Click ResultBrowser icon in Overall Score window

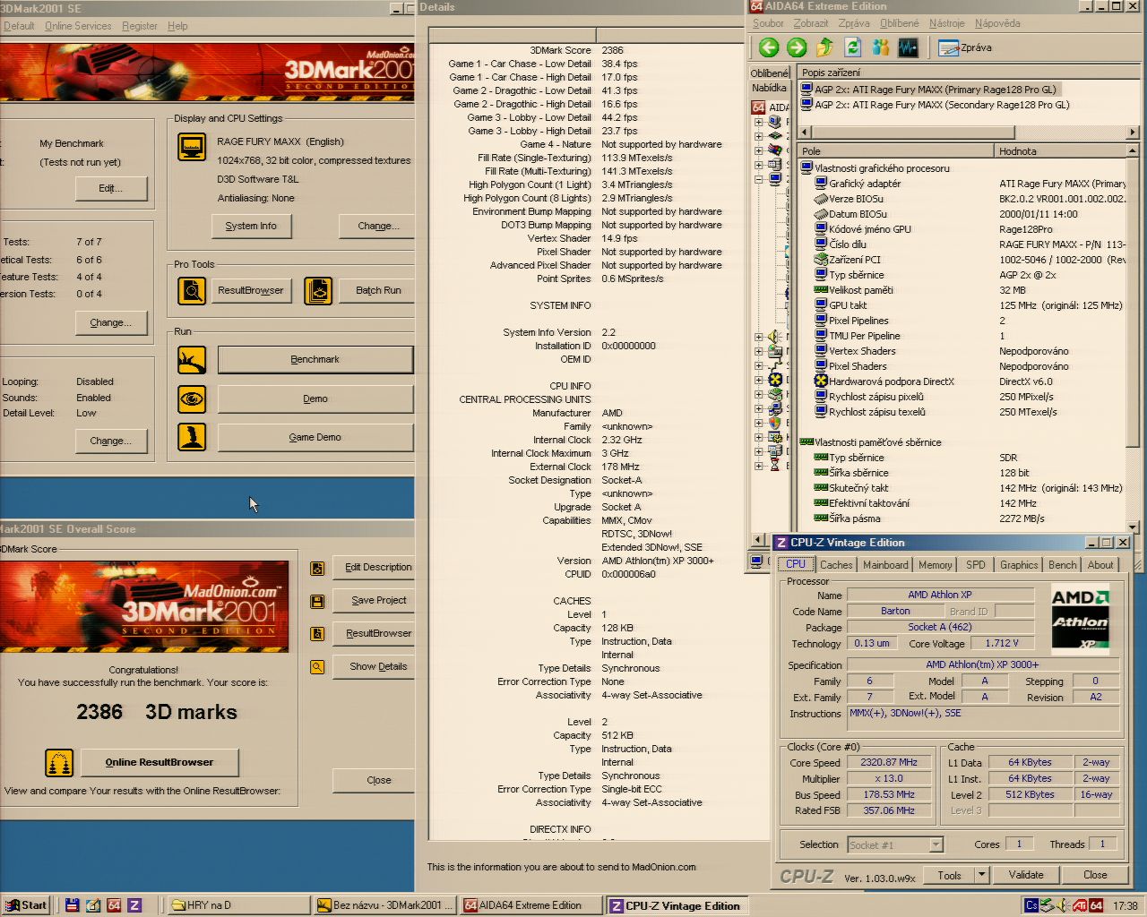(x=317, y=634)
